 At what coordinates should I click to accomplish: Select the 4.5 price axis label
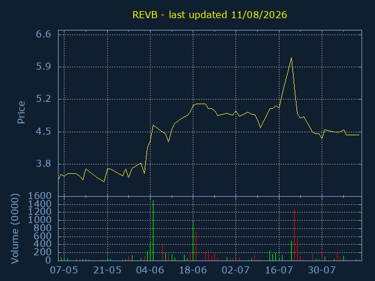click(x=43, y=132)
